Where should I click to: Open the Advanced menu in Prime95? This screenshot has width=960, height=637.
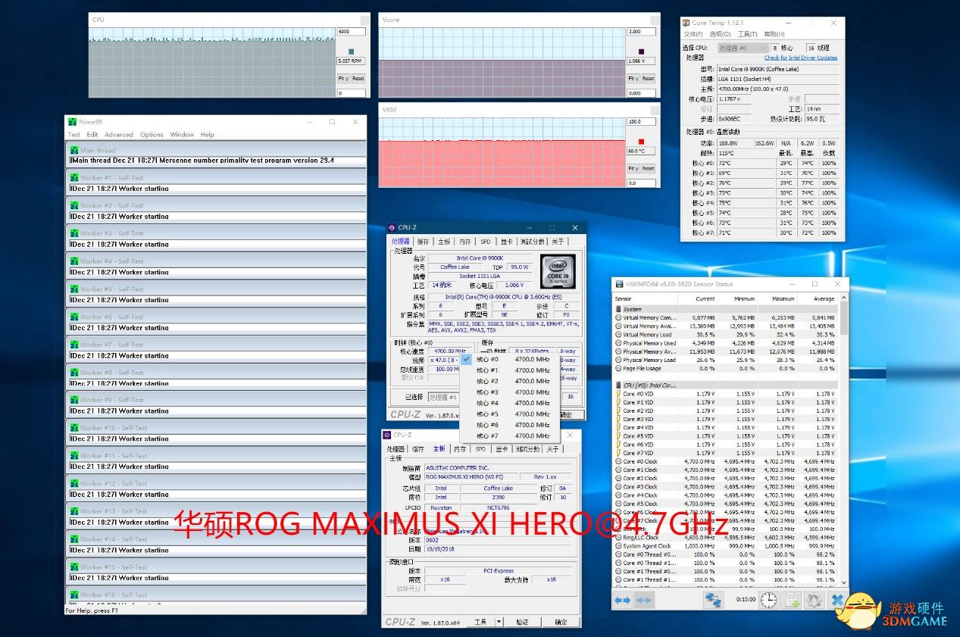118,135
